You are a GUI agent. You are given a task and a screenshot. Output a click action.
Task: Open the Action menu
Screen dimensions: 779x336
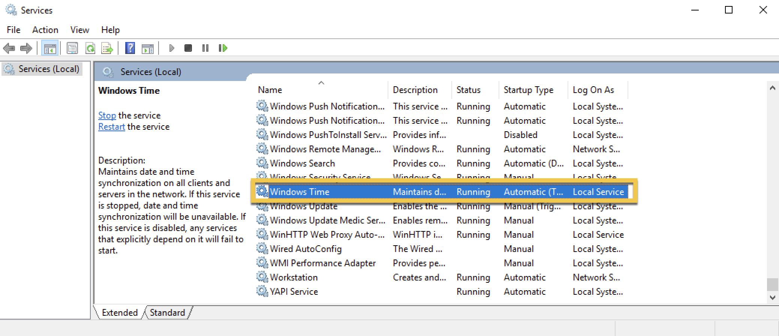click(x=45, y=30)
